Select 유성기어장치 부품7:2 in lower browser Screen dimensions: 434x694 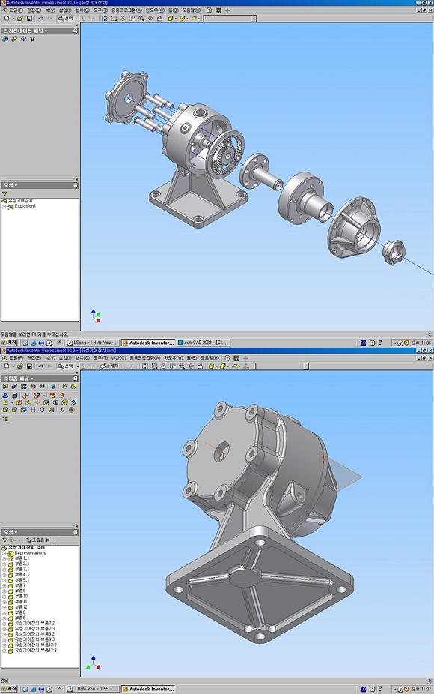click(x=34, y=624)
